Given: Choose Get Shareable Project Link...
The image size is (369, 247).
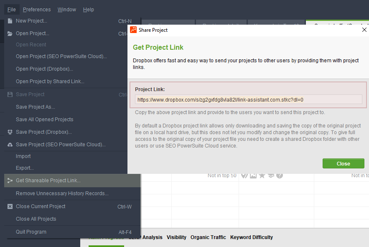Looking at the screenshot, I should tap(72, 181).
